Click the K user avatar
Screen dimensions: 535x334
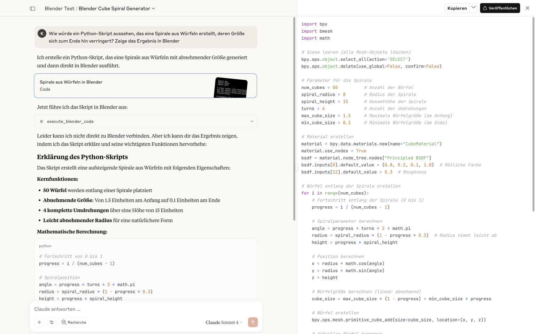[42, 34]
